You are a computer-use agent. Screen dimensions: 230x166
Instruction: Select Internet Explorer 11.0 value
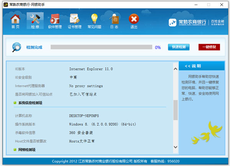click(x=91, y=69)
